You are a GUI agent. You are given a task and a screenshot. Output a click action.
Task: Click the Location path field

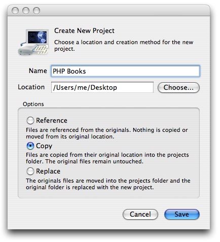(102, 87)
